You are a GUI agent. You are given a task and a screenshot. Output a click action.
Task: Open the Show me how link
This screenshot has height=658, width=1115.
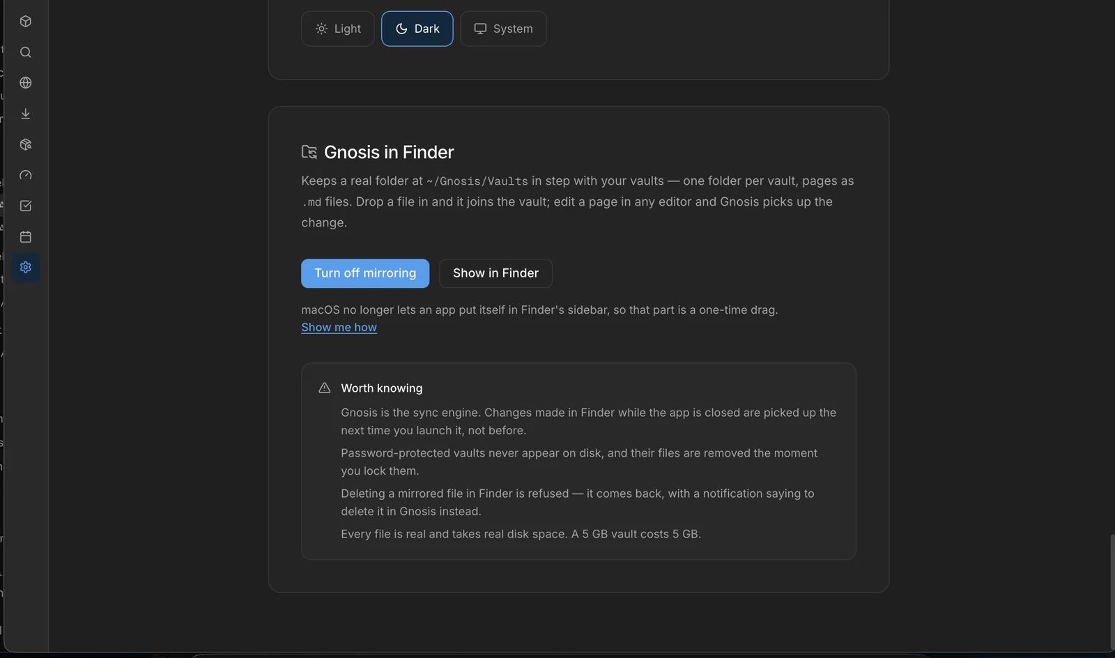point(339,328)
